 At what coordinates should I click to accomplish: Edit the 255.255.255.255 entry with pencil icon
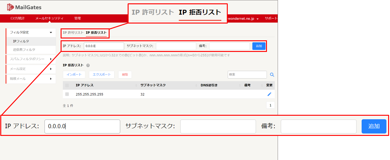(x=269, y=94)
